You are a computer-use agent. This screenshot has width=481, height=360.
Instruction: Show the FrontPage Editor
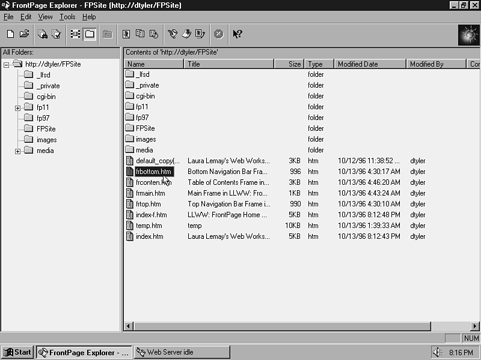(173, 34)
